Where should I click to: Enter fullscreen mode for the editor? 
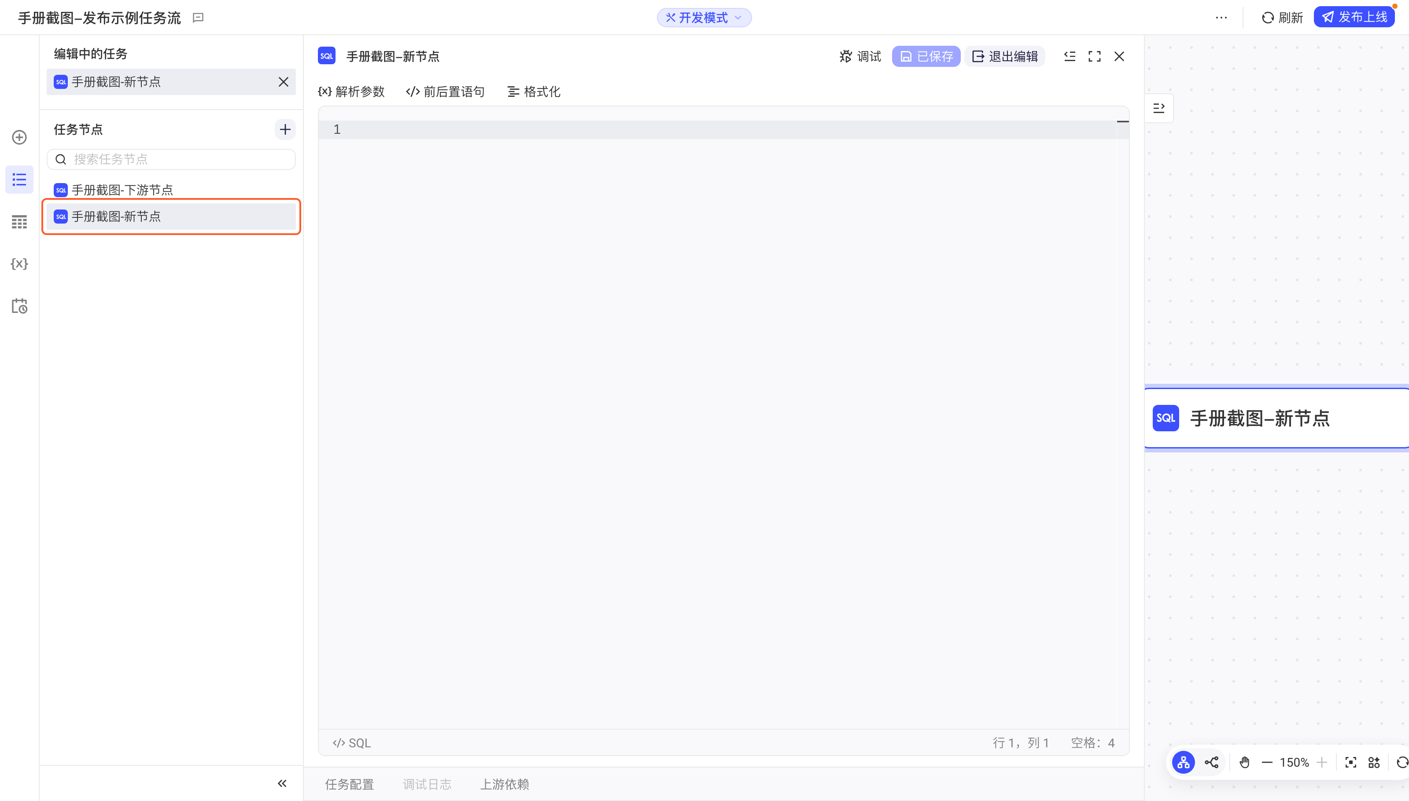click(x=1095, y=56)
